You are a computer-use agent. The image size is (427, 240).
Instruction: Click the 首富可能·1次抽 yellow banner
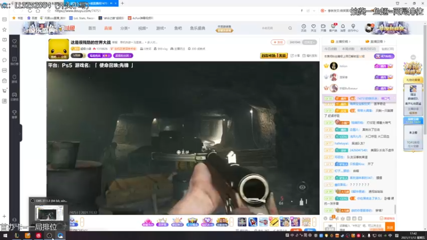(274, 55)
